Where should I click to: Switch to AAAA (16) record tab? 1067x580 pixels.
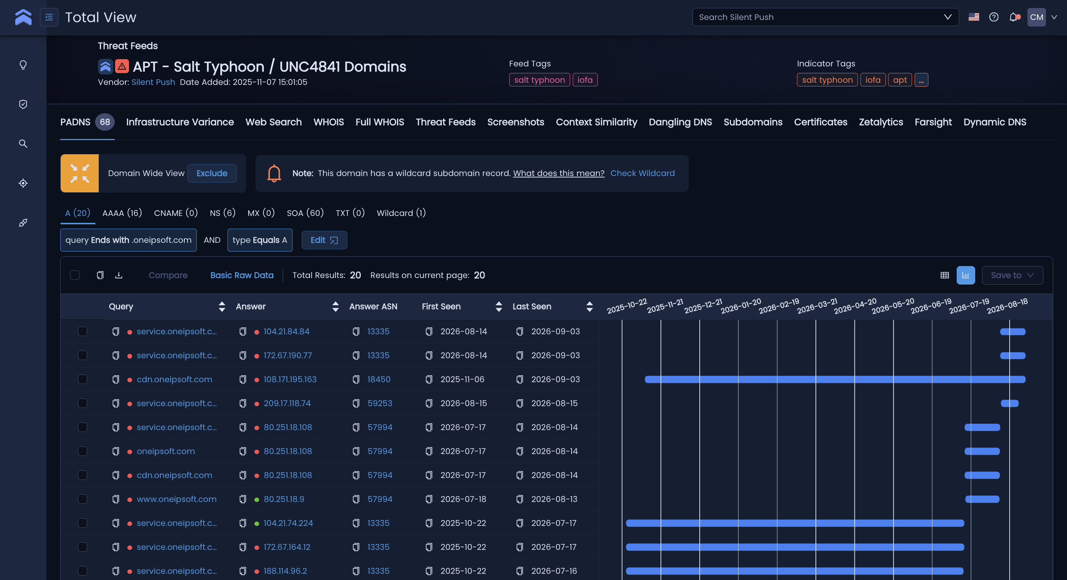pos(122,213)
